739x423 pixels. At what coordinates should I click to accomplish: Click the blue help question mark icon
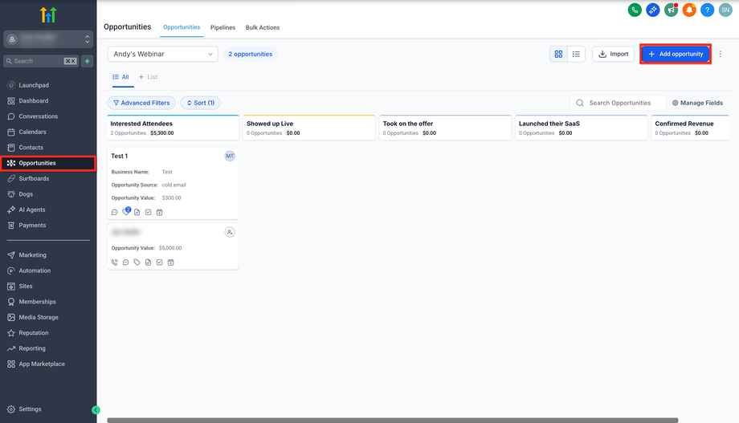(x=708, y=10)
